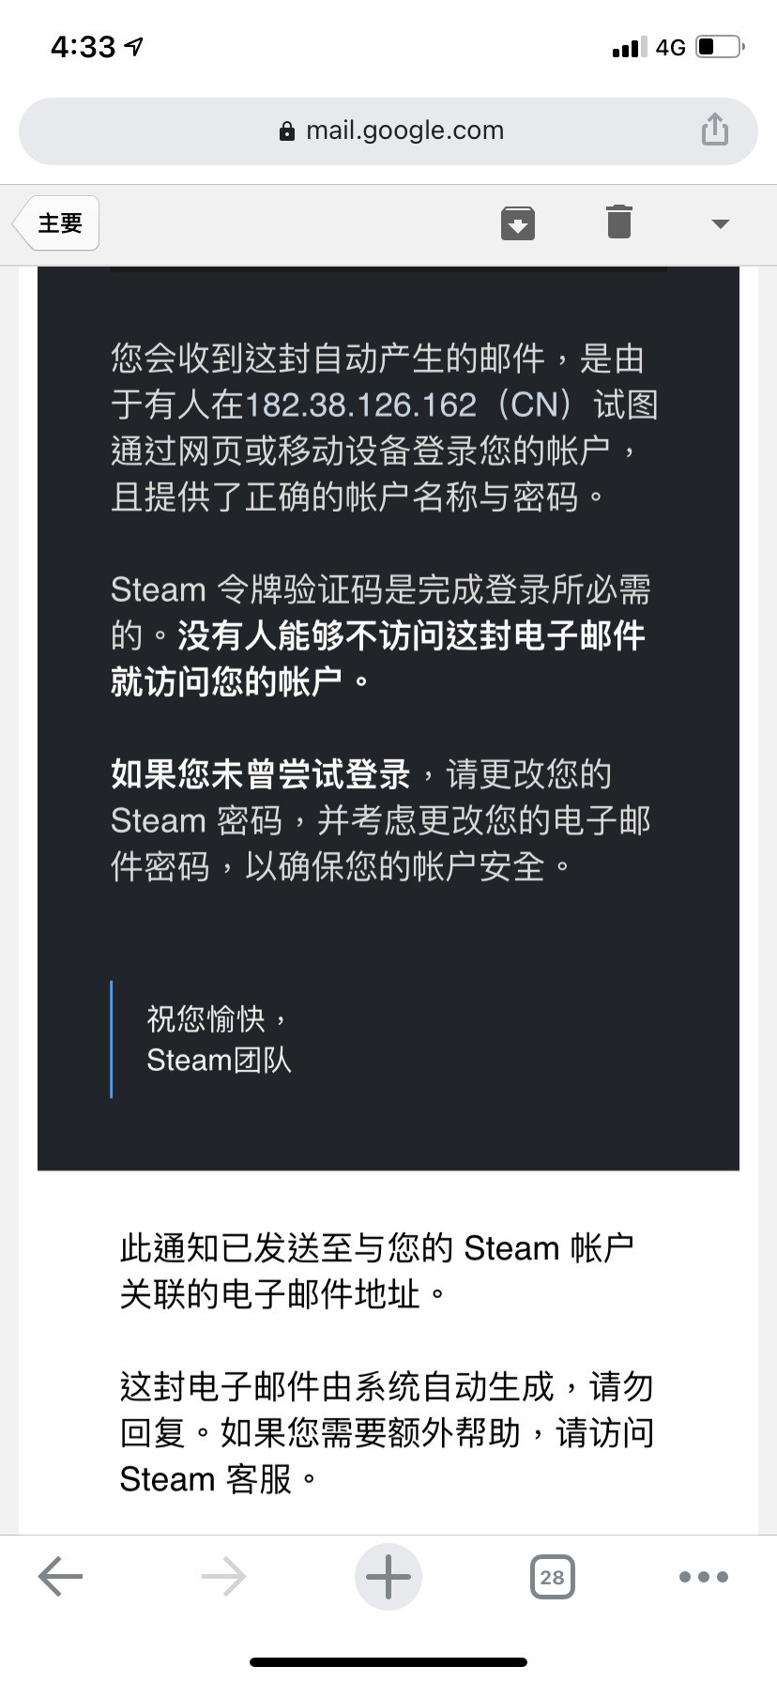Tap Safari's forward navigation arrow
Image resolution: width=777 pixels, height=1682 pixels.
[223, 1577]
